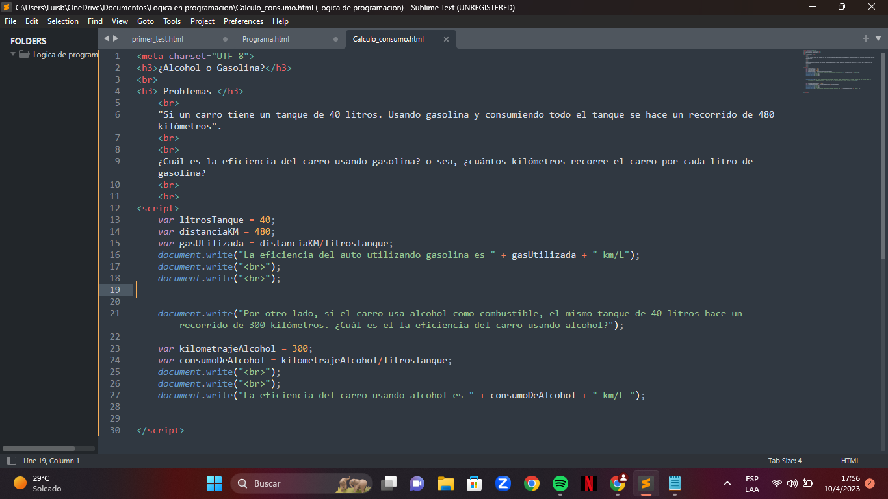Go to previous tab with left arrow
The height and width of the screenshot is (499, 888).
point(107,38)
